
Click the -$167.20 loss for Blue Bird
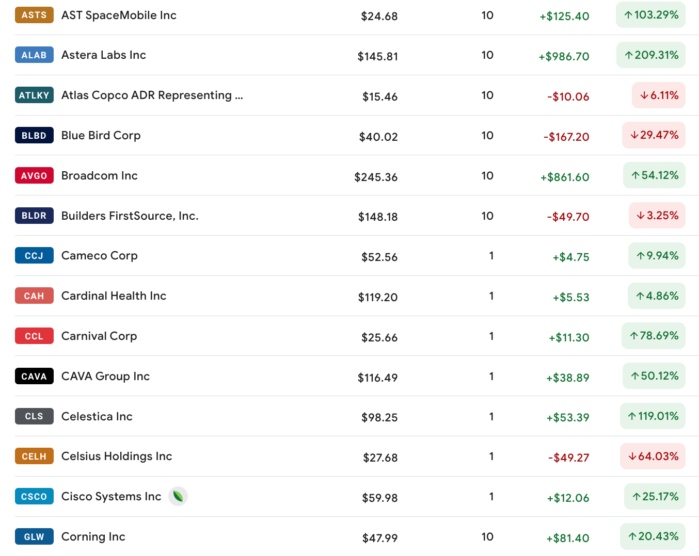tap(566, 137)
